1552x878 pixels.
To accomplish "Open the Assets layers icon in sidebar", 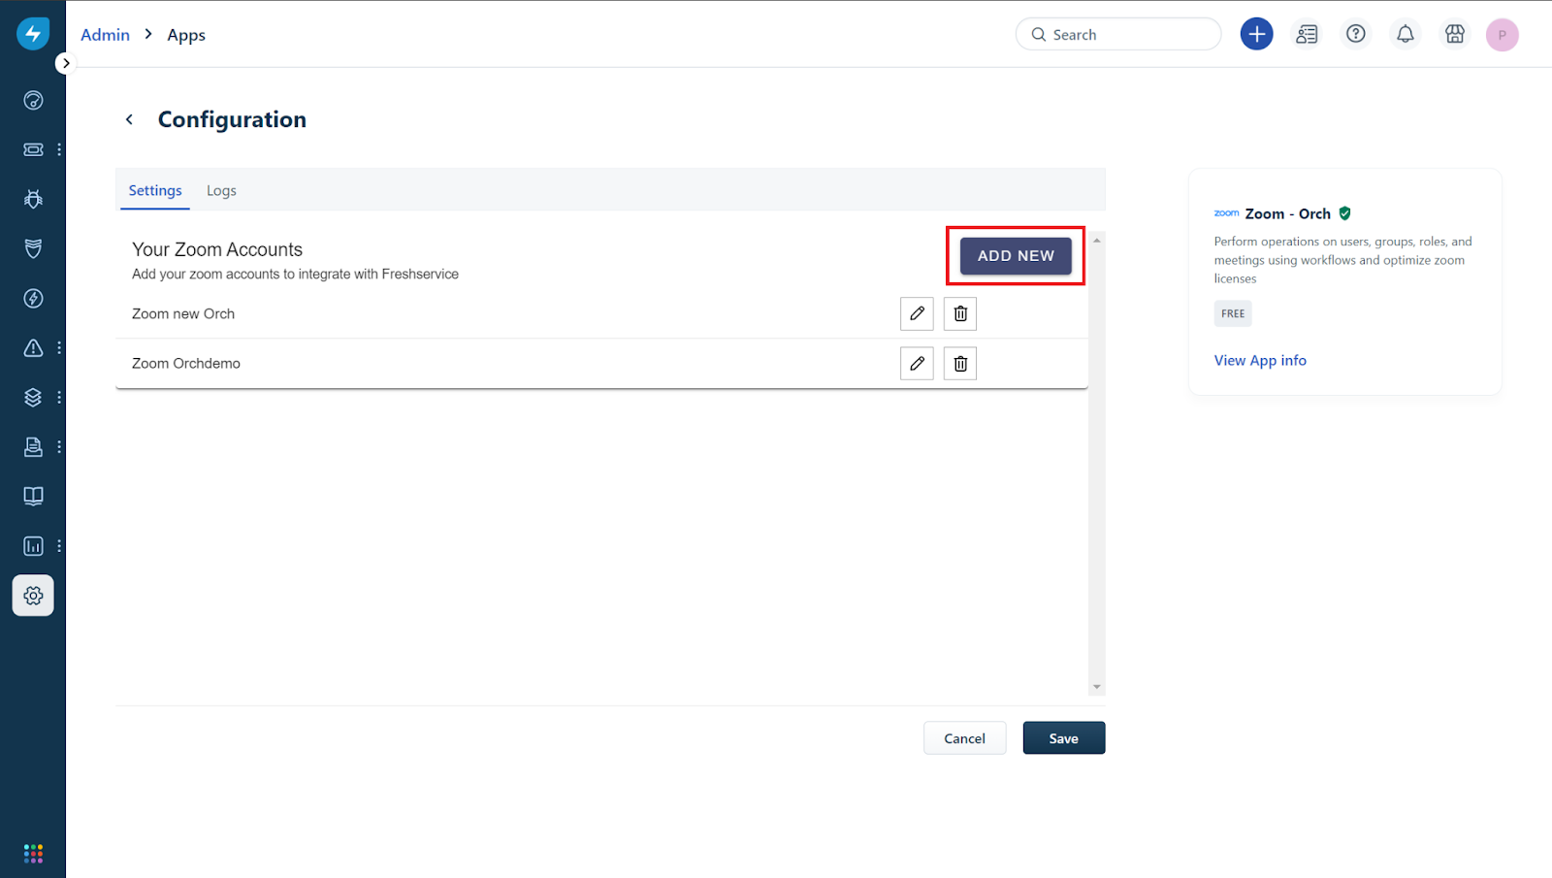I will [33, 397].
